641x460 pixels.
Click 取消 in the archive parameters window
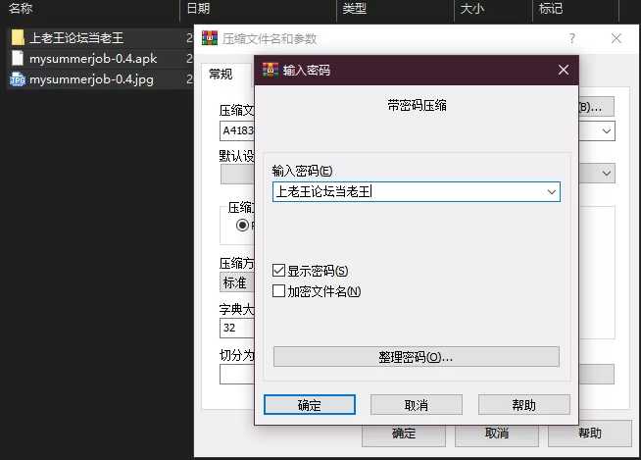click(x=497, y=434)
